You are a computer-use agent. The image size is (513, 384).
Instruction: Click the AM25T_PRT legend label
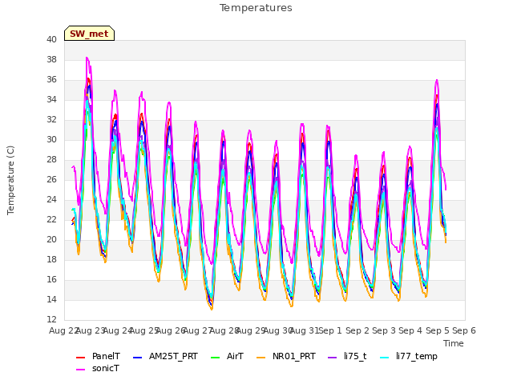pos(173,356)
